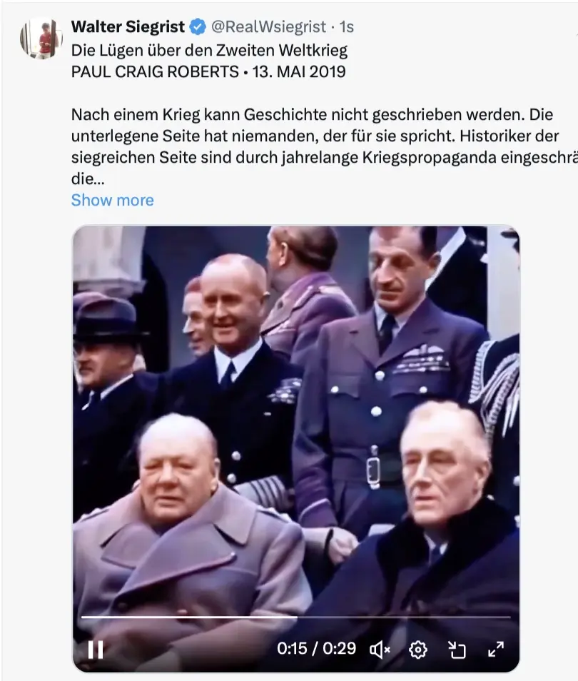The width and height of the screenshot is (578, 681).
Task: Click the truncated 'die…' text line
Action: 88,178
